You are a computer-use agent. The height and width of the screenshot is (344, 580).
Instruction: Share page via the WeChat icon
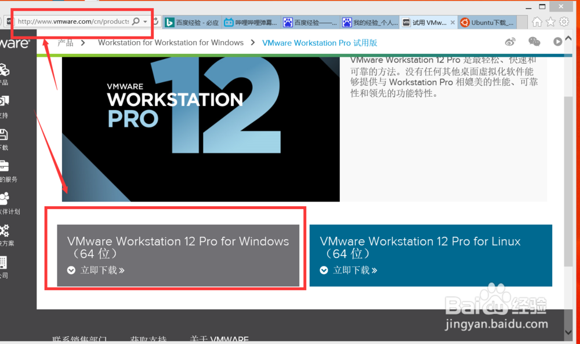[x=534, y=42]
